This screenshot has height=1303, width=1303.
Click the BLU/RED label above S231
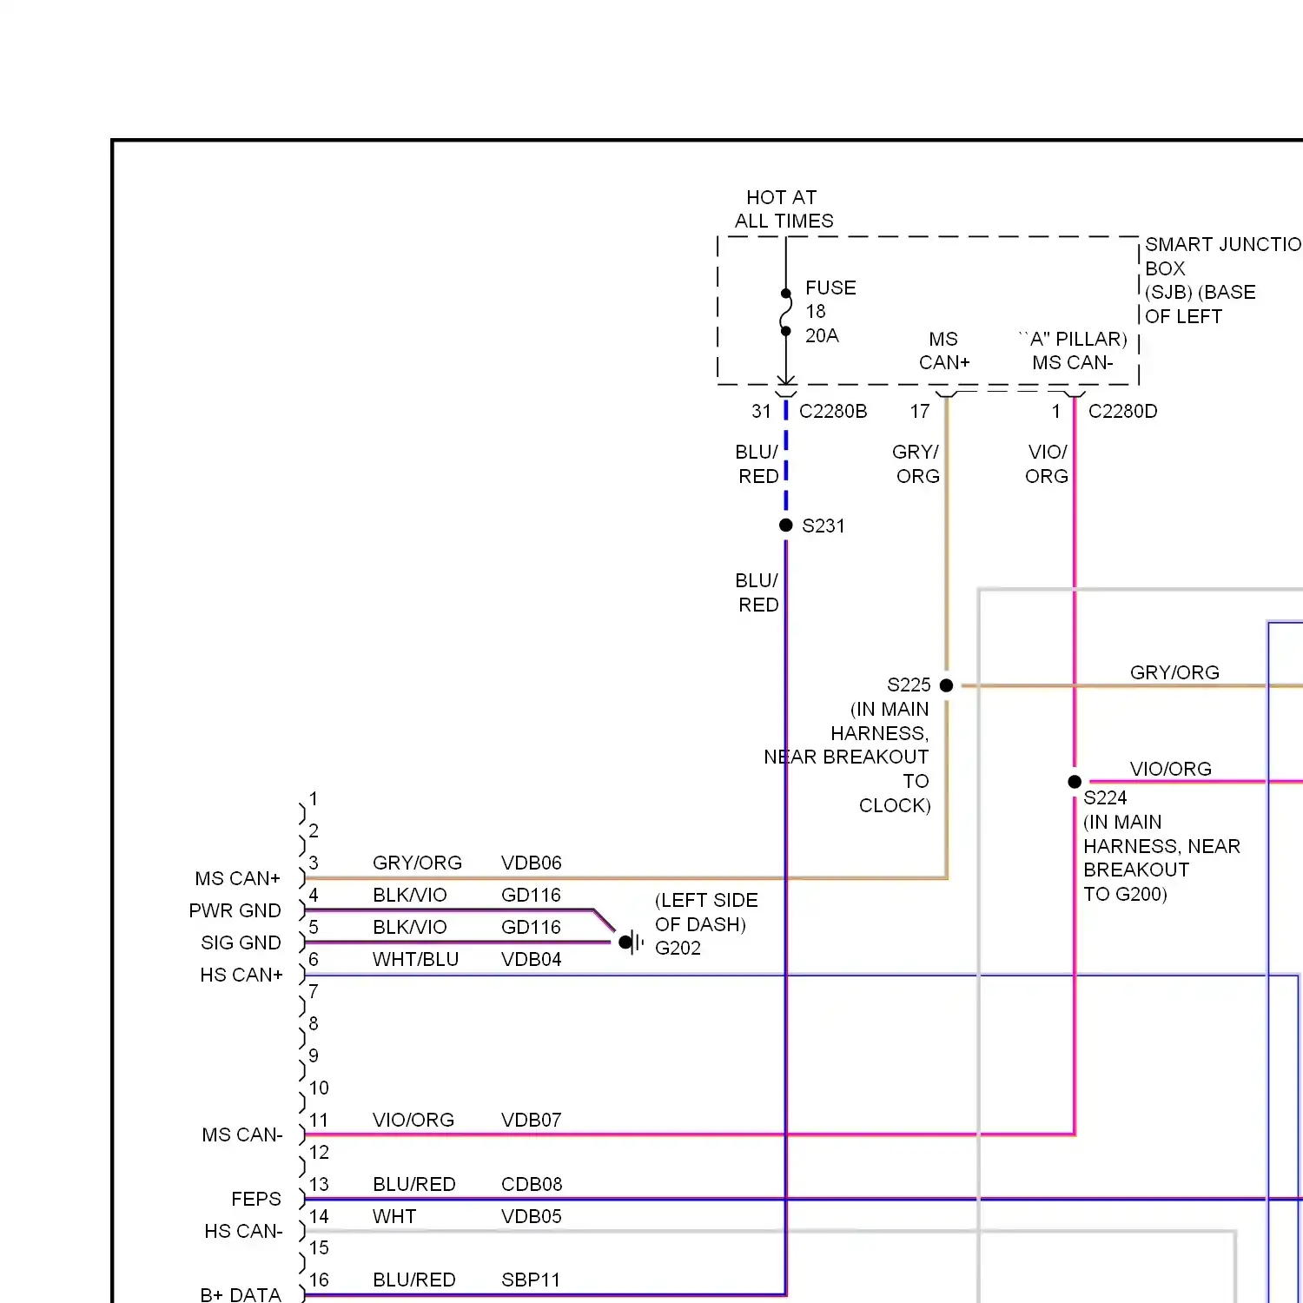[x=757, y=464]
